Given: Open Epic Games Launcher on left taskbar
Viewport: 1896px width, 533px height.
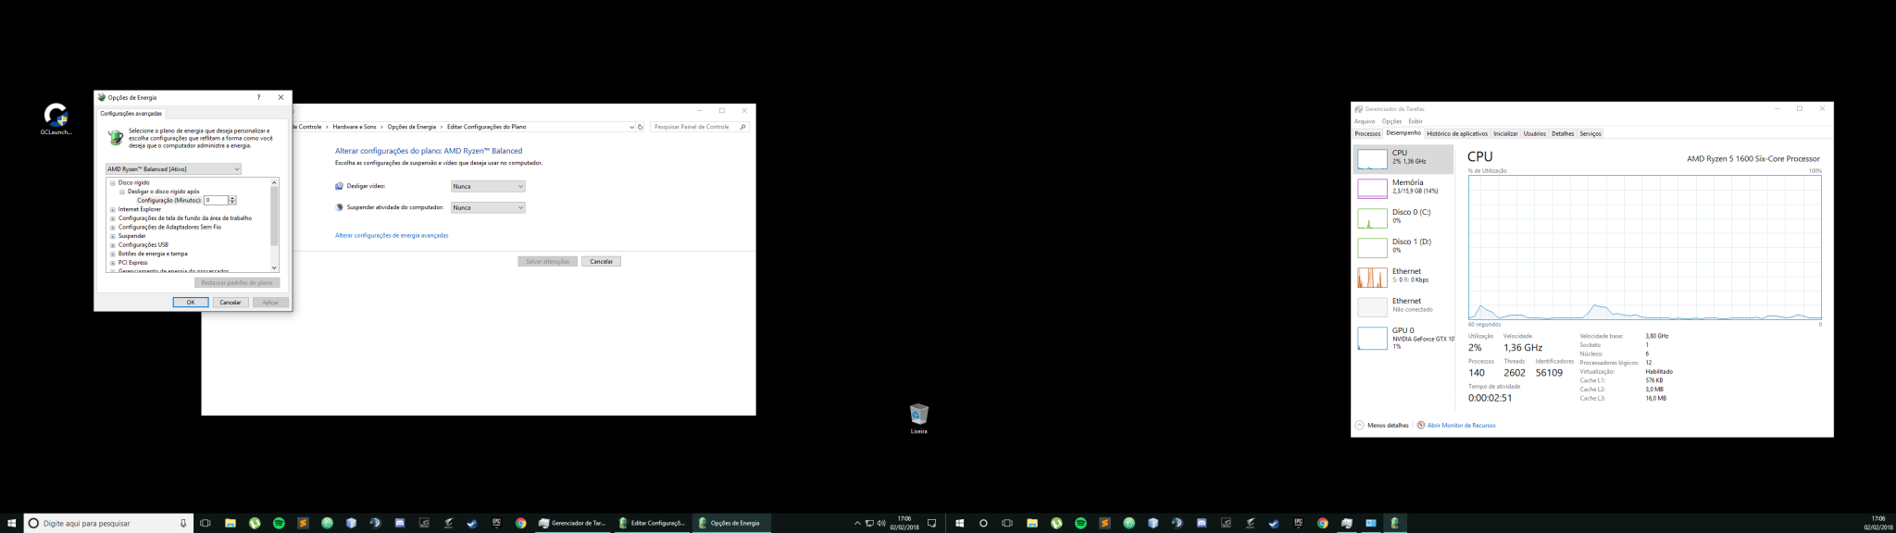Looking at the screenshot, I should click(496, 523).
